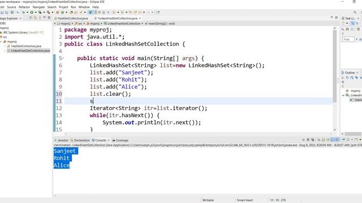Open External Tools dropdown arrow

(53, 12)
